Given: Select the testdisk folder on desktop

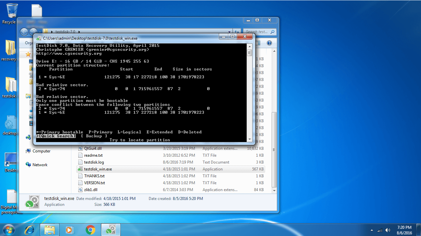Looking at the screenshot, I should click(10, 88).
